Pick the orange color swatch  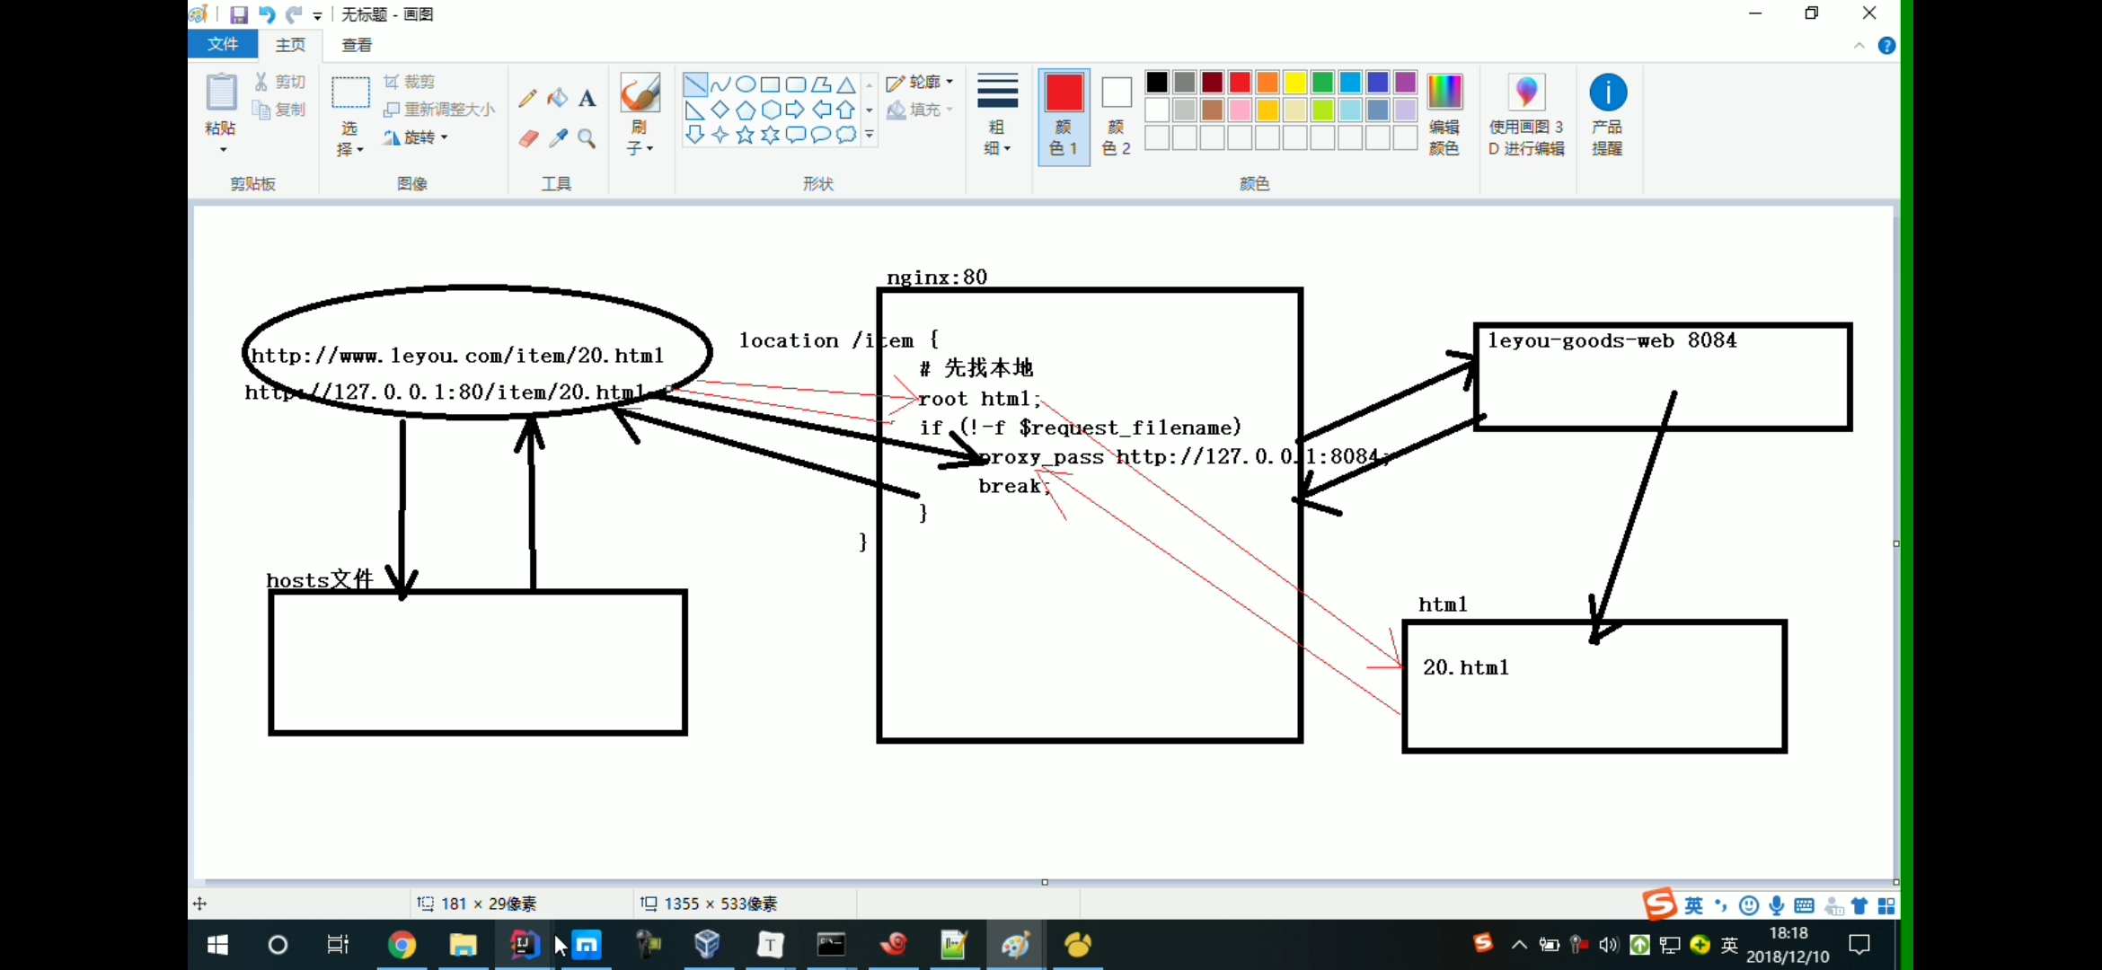click(x=1267, y=83)
